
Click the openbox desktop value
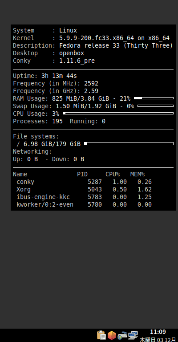72,53
